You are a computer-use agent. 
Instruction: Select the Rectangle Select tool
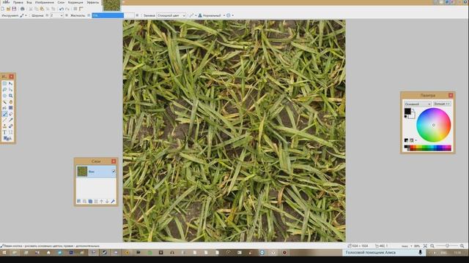[4, 83]
